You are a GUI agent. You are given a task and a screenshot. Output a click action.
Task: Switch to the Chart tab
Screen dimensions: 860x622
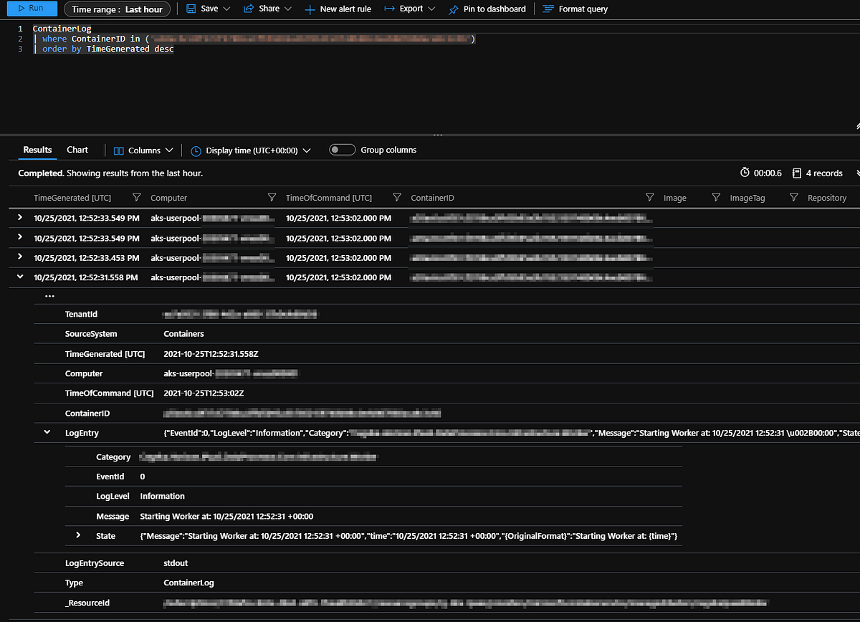pos(77,150)
